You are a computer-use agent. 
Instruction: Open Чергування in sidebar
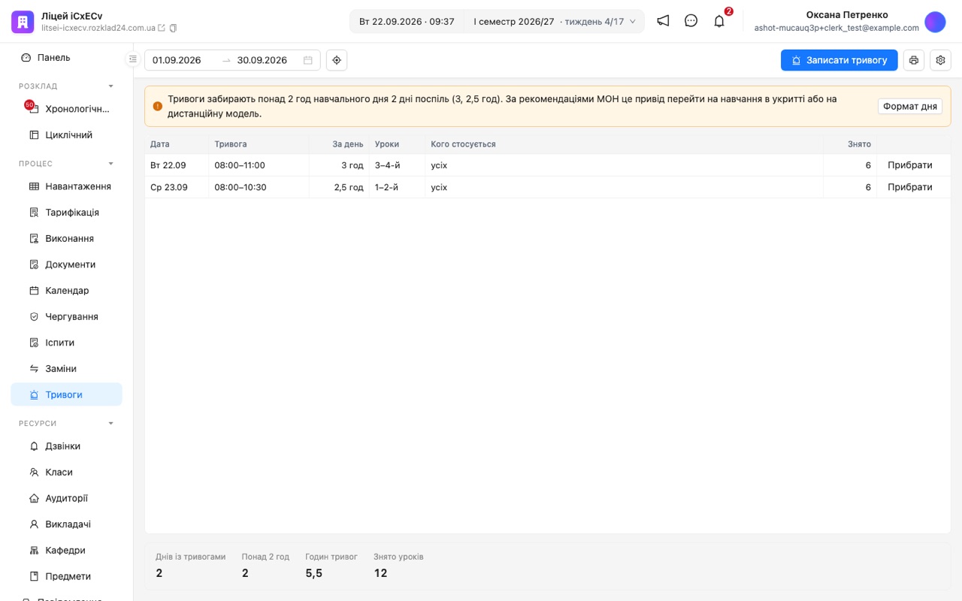(x=66, y=316)
